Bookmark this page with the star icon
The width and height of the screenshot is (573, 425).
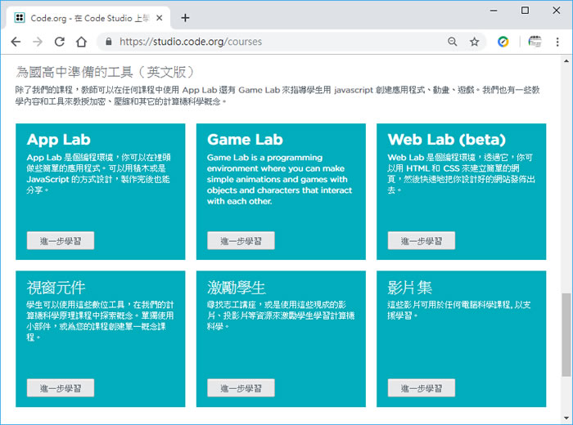474,42
